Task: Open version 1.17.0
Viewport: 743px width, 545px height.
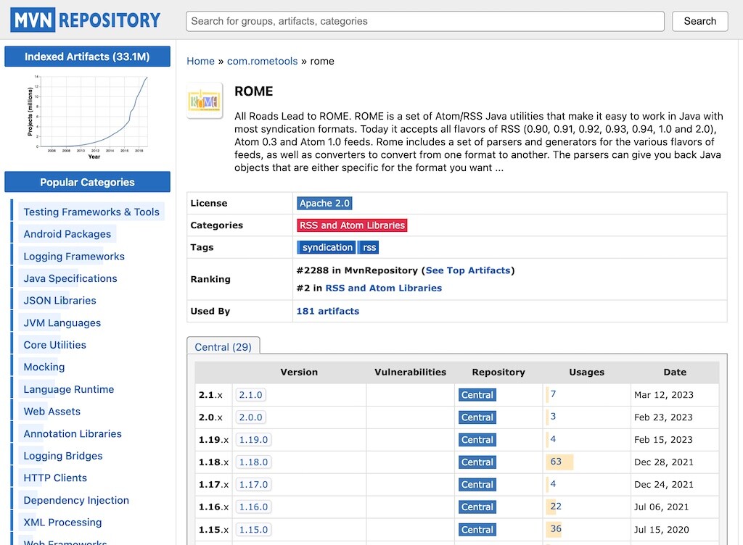Action: coord(253,484)
